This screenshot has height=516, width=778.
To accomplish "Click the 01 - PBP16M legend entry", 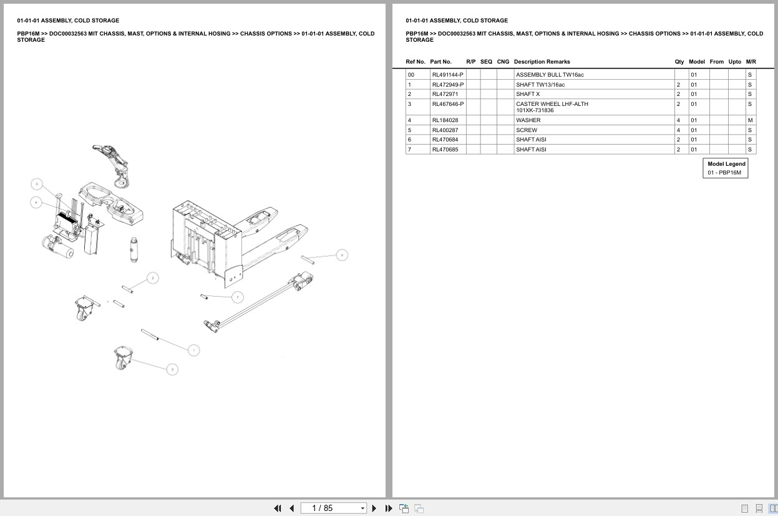I will pos(724,173).
